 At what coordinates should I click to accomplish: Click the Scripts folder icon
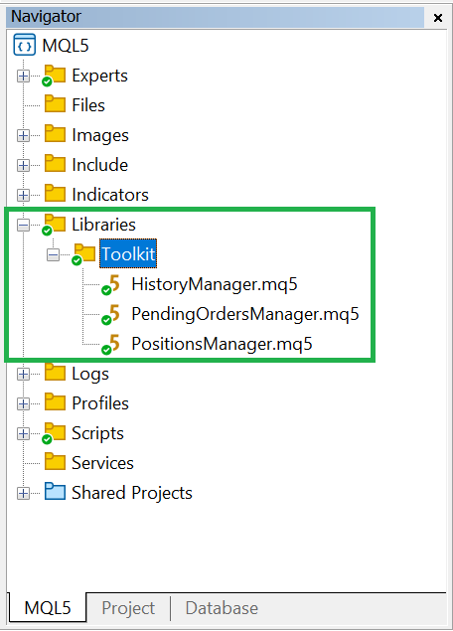(x=54, y=433)
